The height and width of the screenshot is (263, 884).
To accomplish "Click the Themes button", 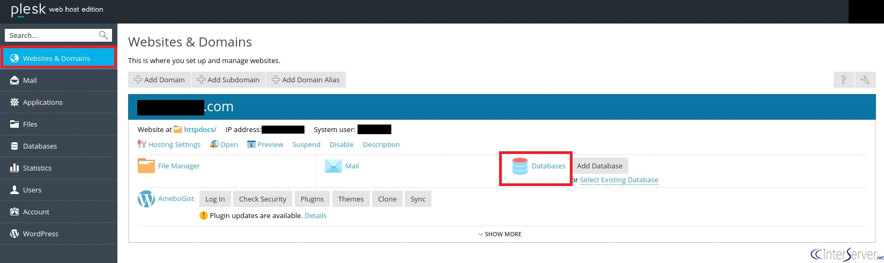I will point(351,199).
